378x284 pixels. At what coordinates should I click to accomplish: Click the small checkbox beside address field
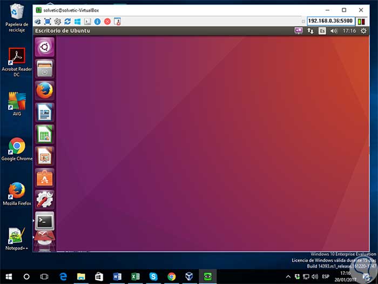(x=303, y=22)
